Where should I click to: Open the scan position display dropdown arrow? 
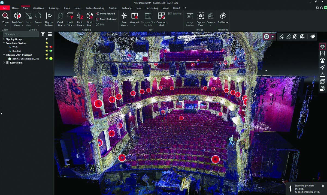(x=272, y=37)
